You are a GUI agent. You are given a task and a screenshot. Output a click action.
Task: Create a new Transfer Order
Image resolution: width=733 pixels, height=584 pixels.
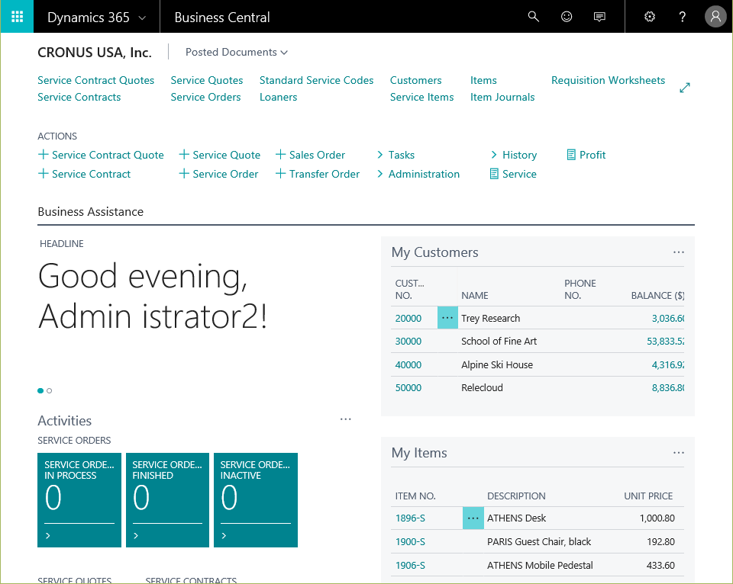pos(318,174)
